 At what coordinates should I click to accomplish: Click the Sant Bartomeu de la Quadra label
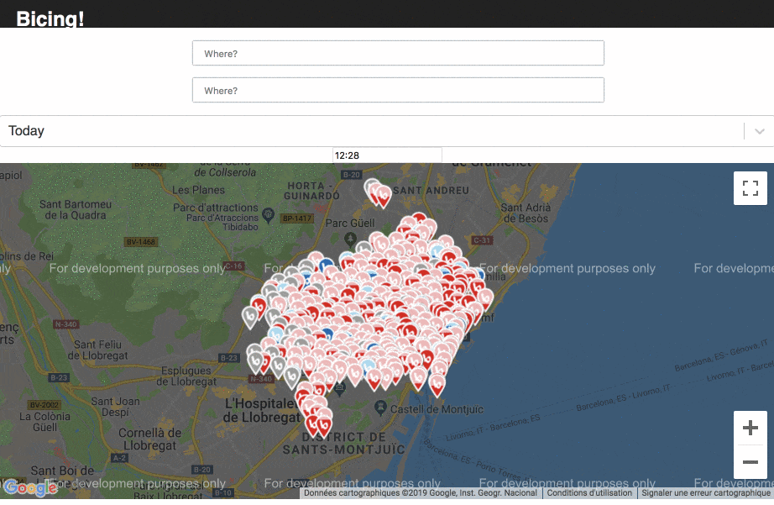(75, 209)
